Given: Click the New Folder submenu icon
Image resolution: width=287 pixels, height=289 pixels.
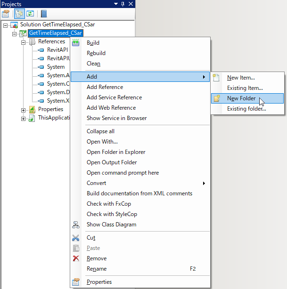Looking at the screenshot, I should (217, 98).
